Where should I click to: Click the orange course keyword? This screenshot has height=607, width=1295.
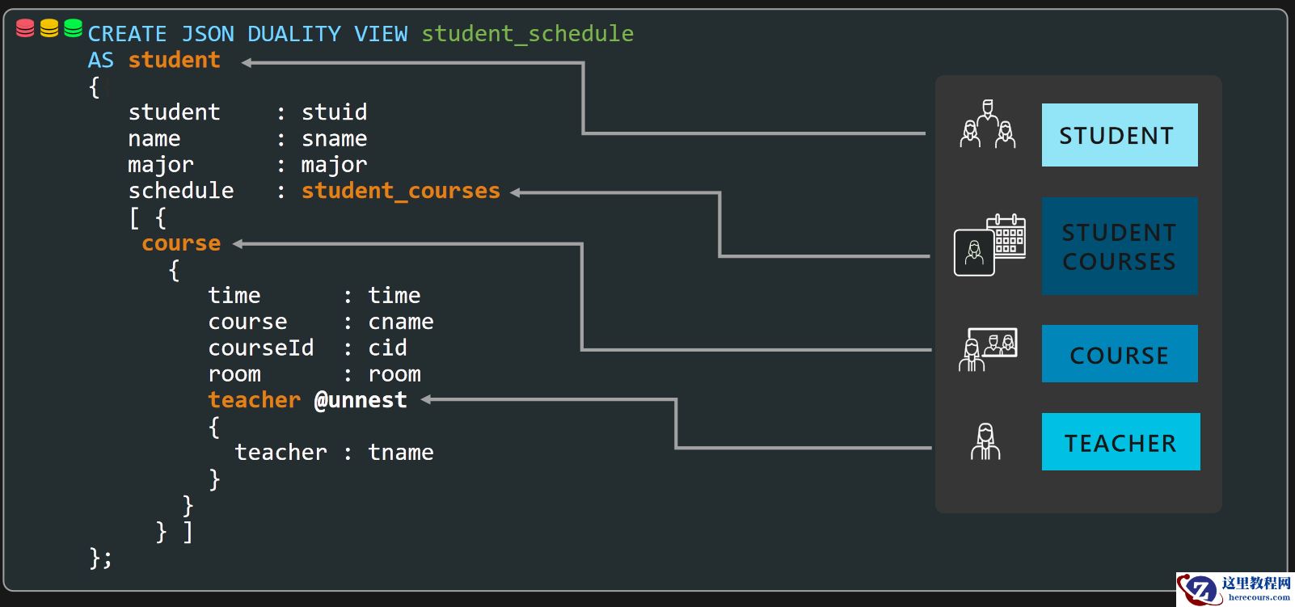[x=181, y=243]
